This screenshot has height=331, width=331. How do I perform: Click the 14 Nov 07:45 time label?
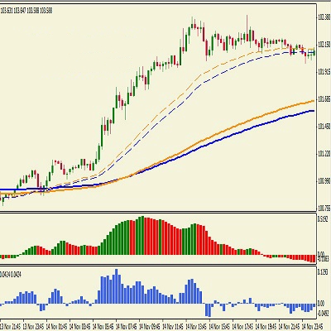tap(127, 326)
